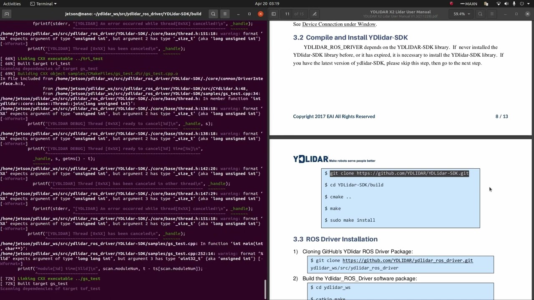534x300 pixels.
Task: Click the Terminal window title path
Action: 133,14
